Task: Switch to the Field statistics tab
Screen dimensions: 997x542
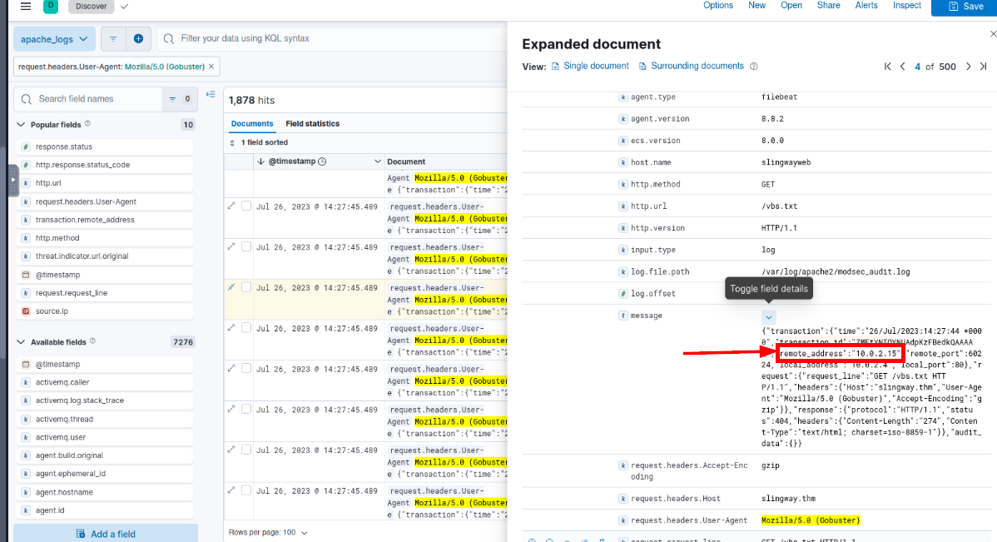Action: pos(312,123)
